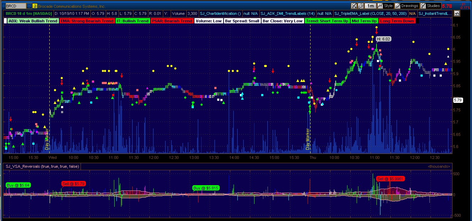Open the Studies menu

click(430, 6)
